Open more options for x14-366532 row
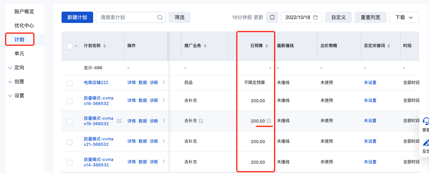 [164, 162]
